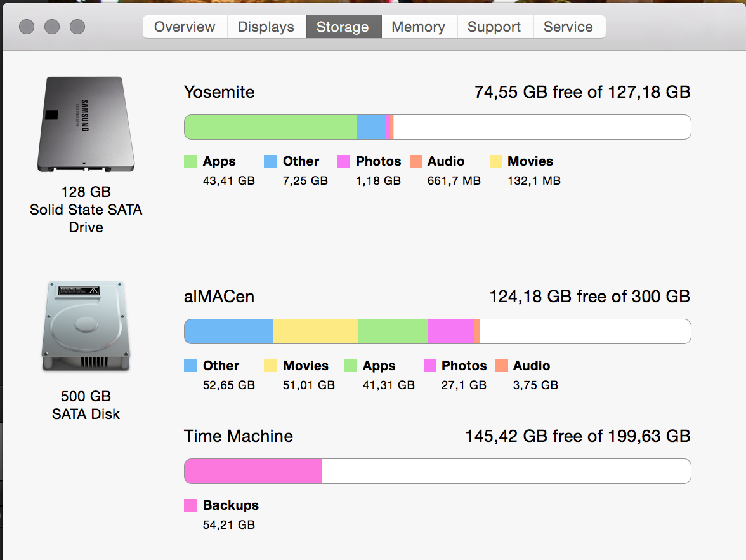Click the pink Photos swatch under alMACen

[430, 366]
